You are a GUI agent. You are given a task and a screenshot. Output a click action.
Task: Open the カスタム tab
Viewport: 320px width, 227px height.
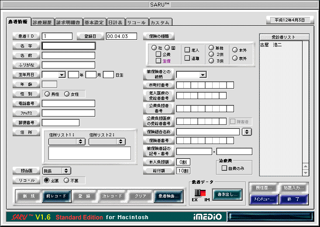point(160,22)
